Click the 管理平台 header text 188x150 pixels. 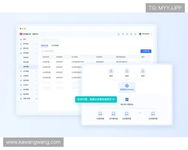pyautogui.click(x=35, y=34)
